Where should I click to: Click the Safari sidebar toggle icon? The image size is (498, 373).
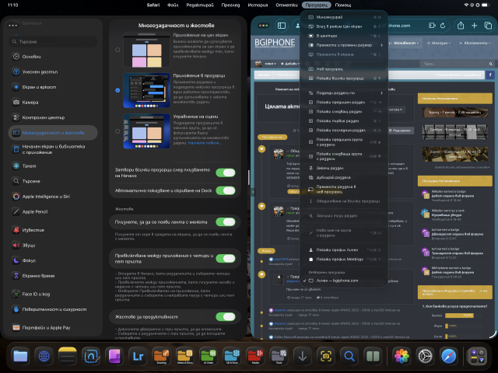point(282,26)
